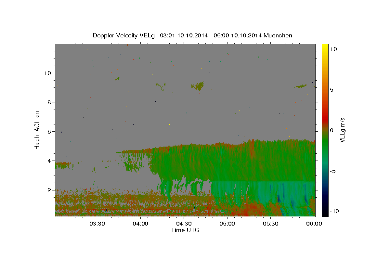The image size is (390, 260).
Task: Click the height tick label 8
Action: pos(49,102)
